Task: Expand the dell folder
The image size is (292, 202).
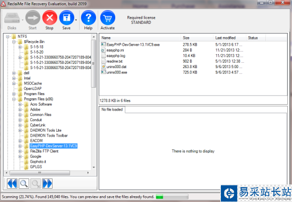Action: click(14, 73)
